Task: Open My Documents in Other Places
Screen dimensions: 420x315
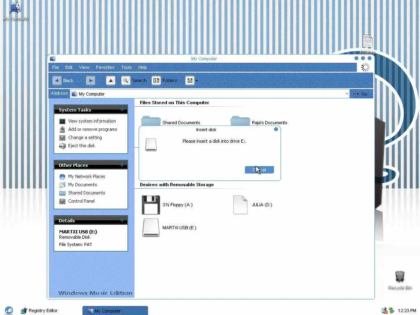Action: pos(82,185)
